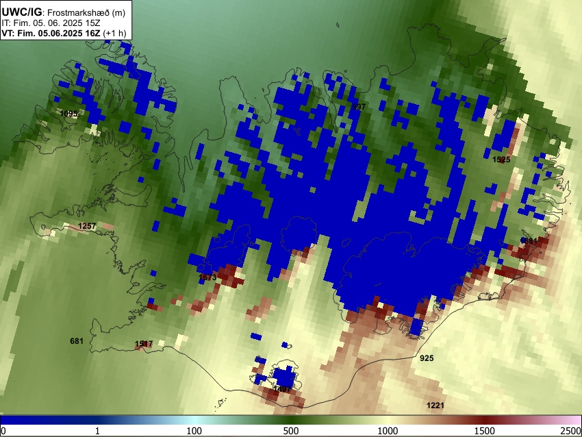Click the color scale tick label 100
The image size is (582, 437).
pyautogui.click(x=194, y=431)
